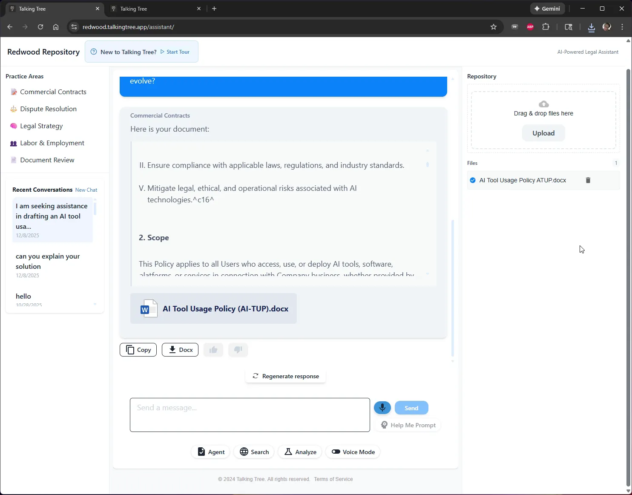This screenshot has width=632, height=495.
Task: Click the Legal Strategy brain icon
Action: [14, 126]
